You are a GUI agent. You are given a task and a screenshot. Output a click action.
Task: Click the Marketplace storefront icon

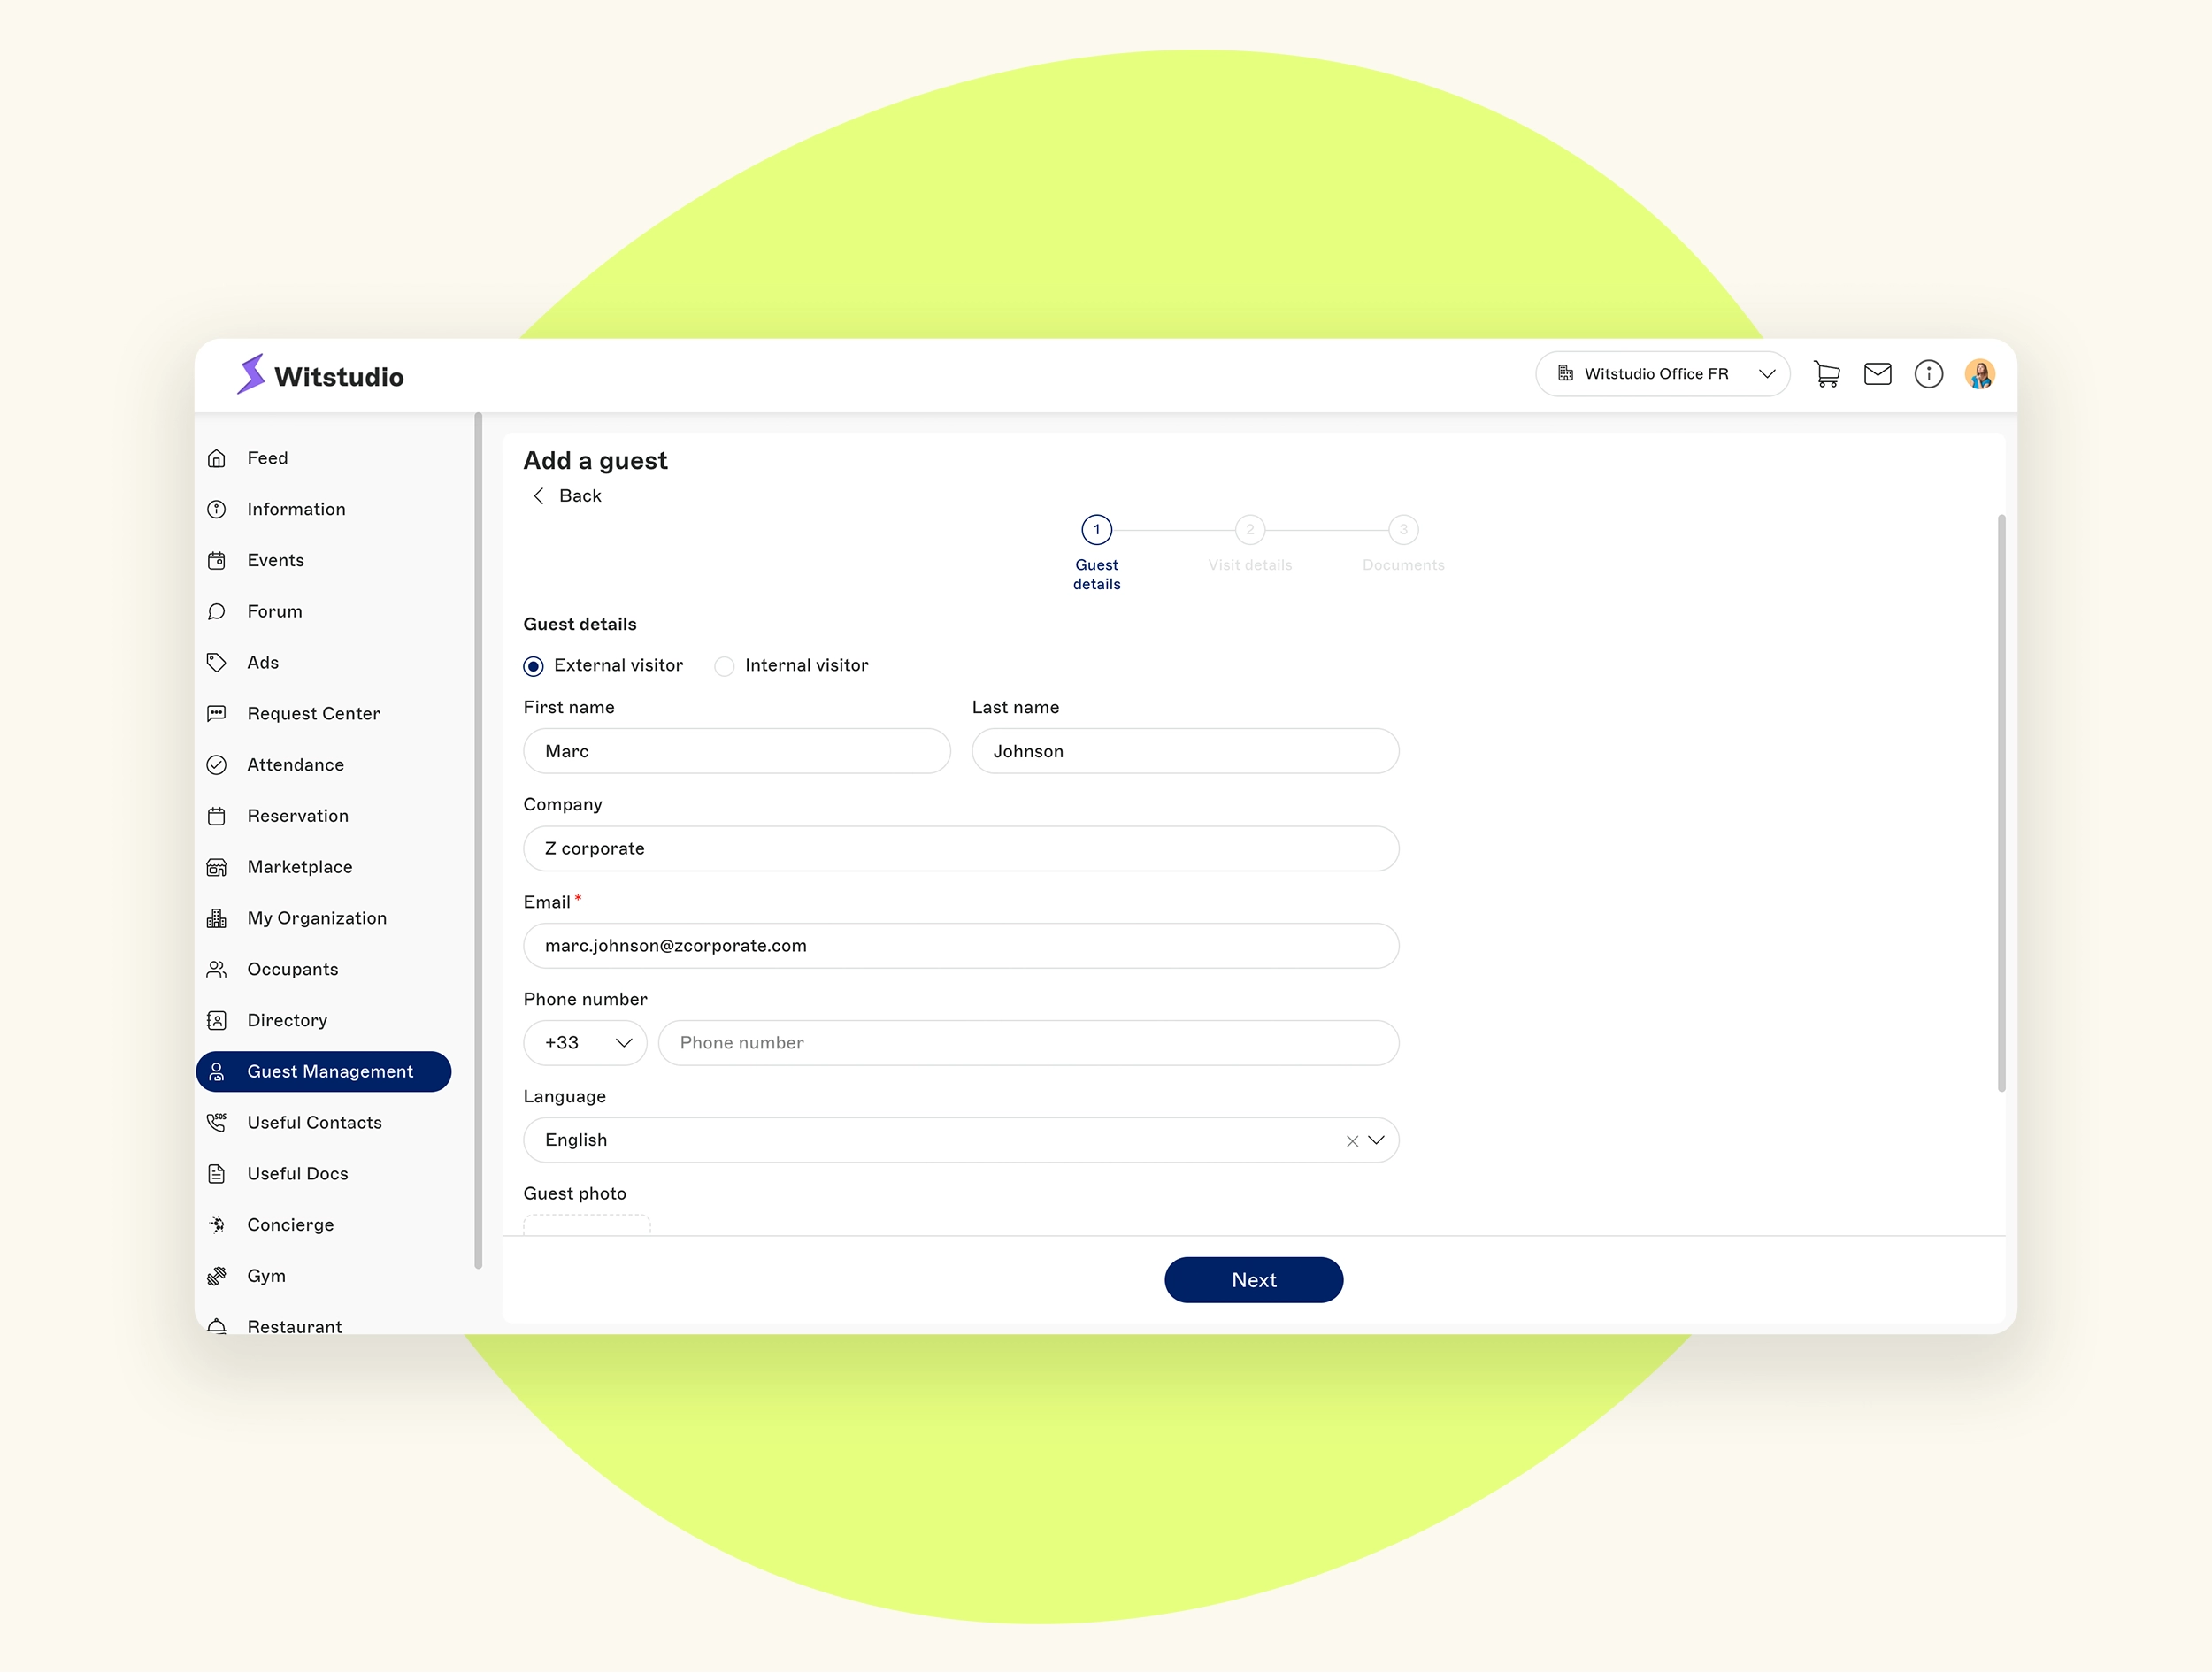[x=217, y=867]
